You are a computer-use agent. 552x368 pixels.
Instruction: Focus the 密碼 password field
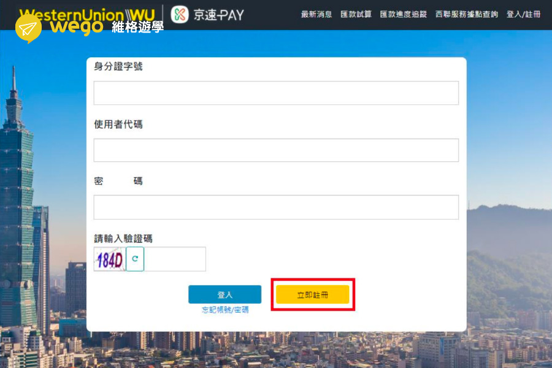[x=276, y=207]
